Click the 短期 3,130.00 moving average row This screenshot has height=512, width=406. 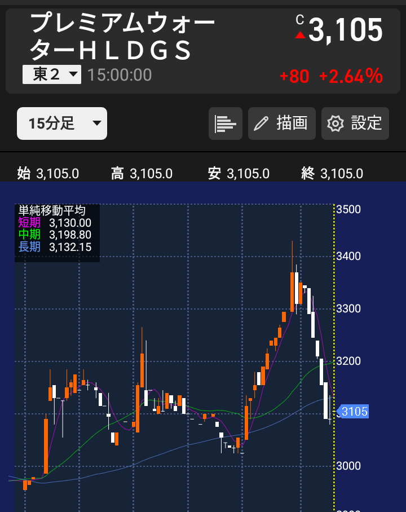(x=55, y=223)
